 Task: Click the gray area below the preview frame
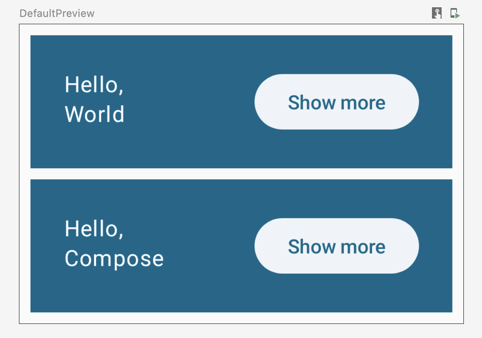tap(241, 331)
